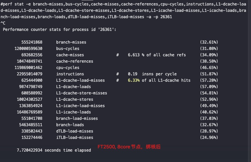The height and width of the screenshot is (162, 251).
Task: Select the L1-dcache-loads event name
Action: point(74,87)
